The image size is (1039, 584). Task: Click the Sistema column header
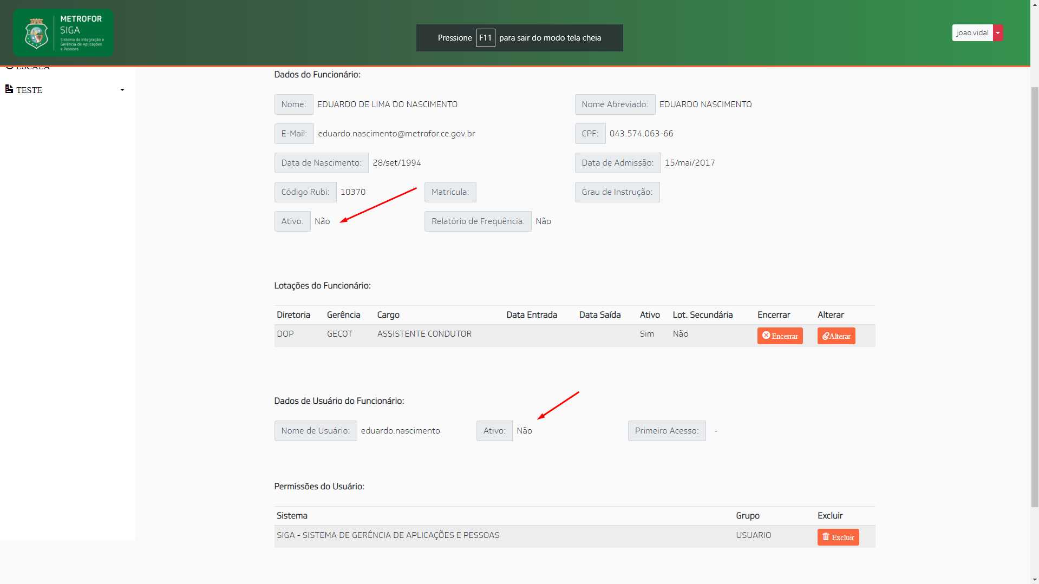[292, 516]
